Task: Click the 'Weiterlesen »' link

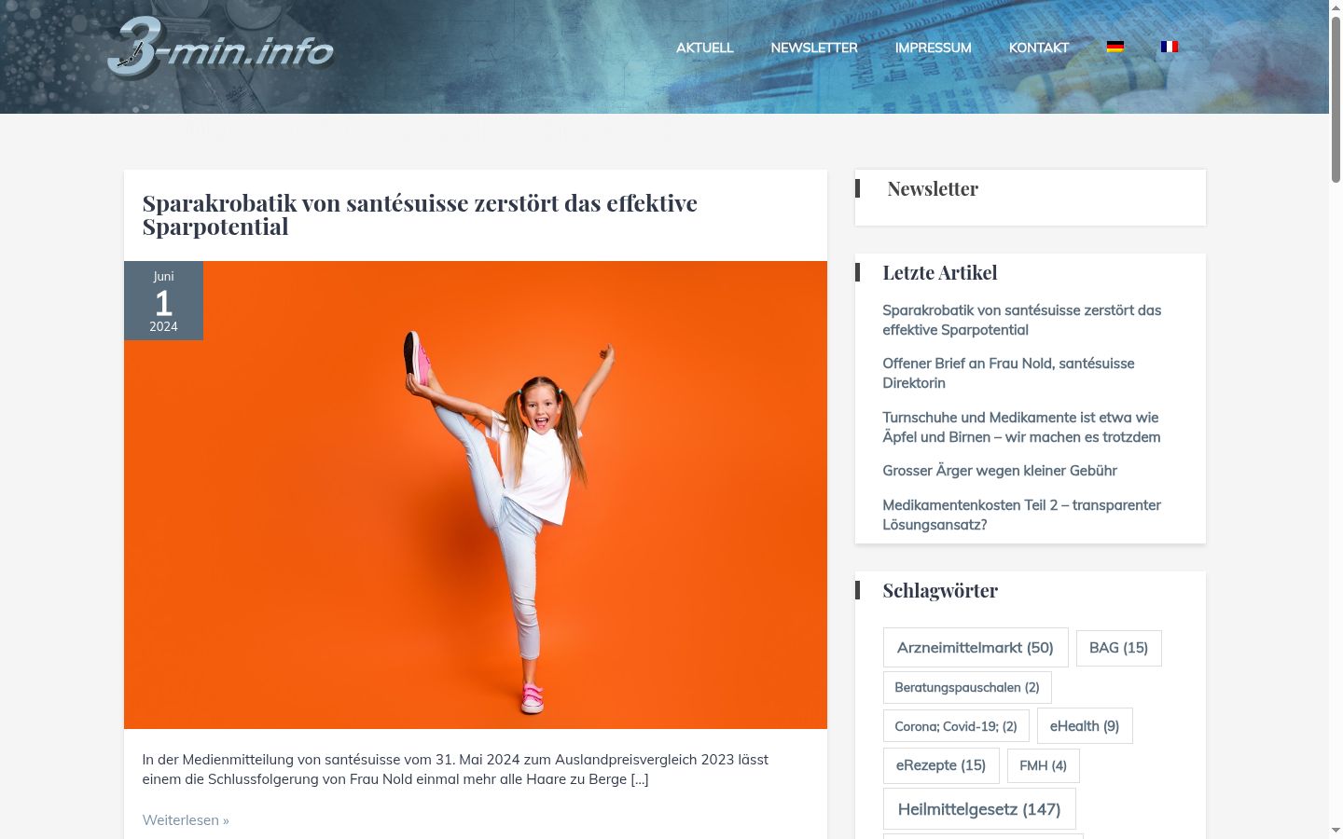Action: tap(186, 820)
